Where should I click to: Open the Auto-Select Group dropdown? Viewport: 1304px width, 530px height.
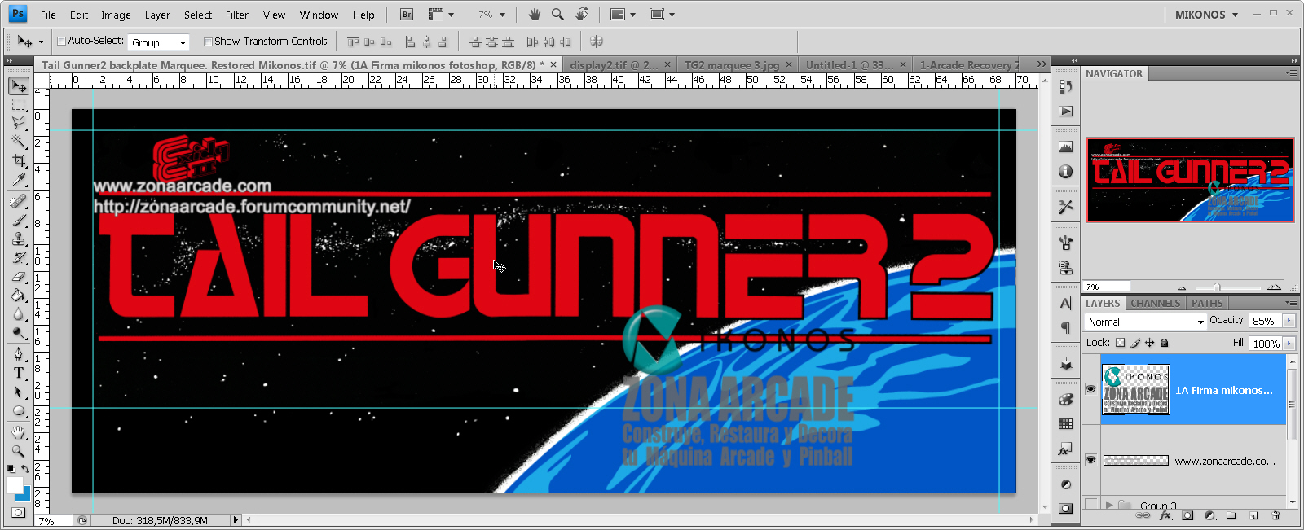[160, 42]
